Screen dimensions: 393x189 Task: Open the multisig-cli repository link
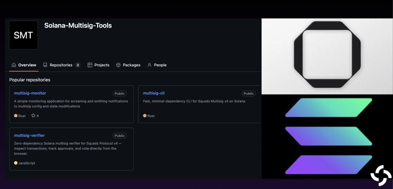154,93
